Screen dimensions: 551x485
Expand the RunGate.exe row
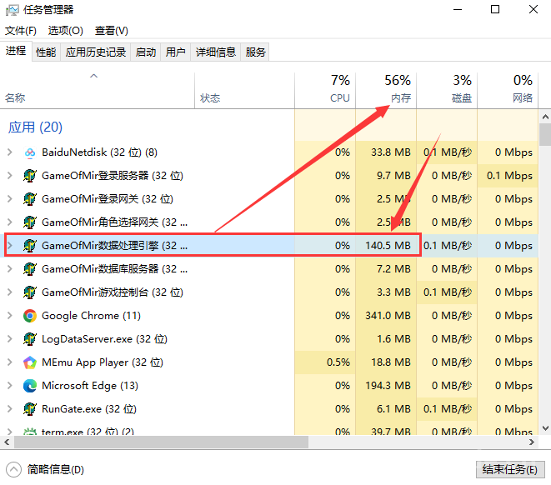point(10,409)
